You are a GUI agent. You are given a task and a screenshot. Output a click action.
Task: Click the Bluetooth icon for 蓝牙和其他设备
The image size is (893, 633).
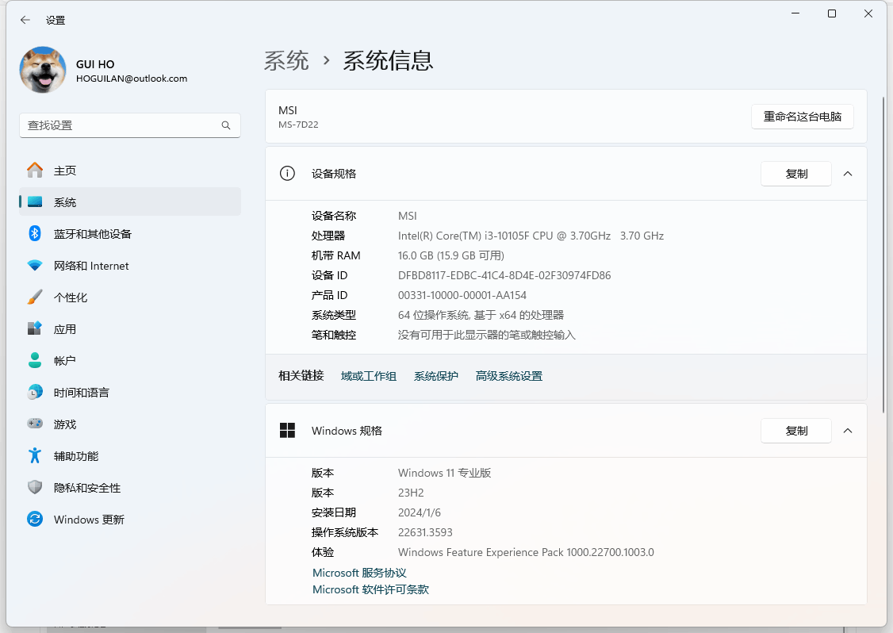[x=35, y=233]
